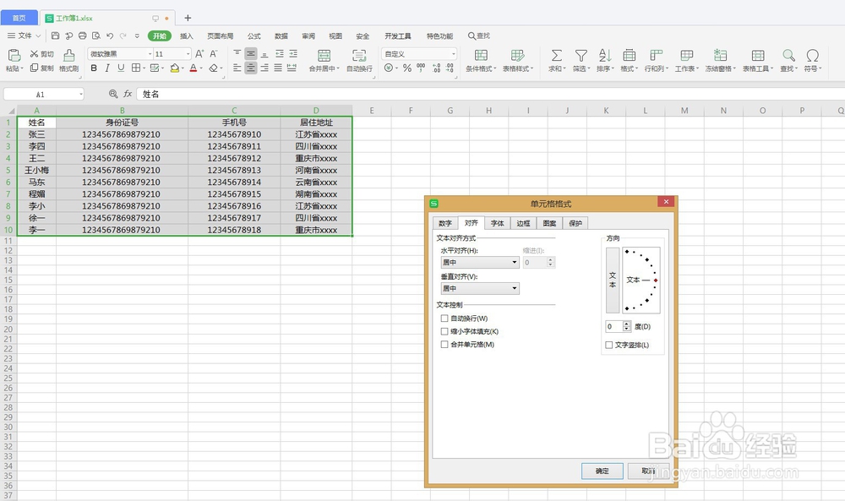Viewport: 845px width, 501px height.
Task: Click the fill color bucket swatch
Action: coord(174,68)
